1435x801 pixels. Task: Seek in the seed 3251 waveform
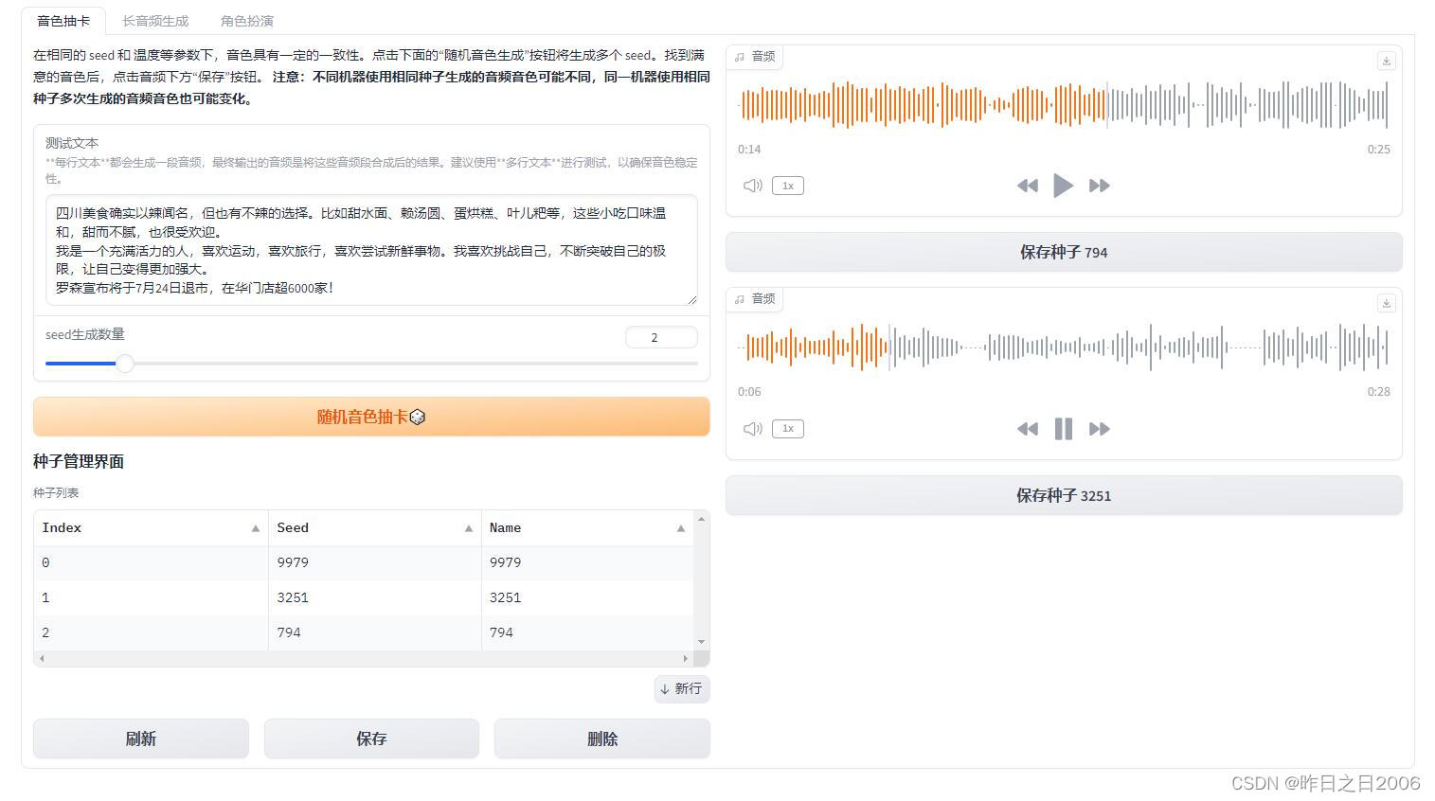[x=1064, y=347]
